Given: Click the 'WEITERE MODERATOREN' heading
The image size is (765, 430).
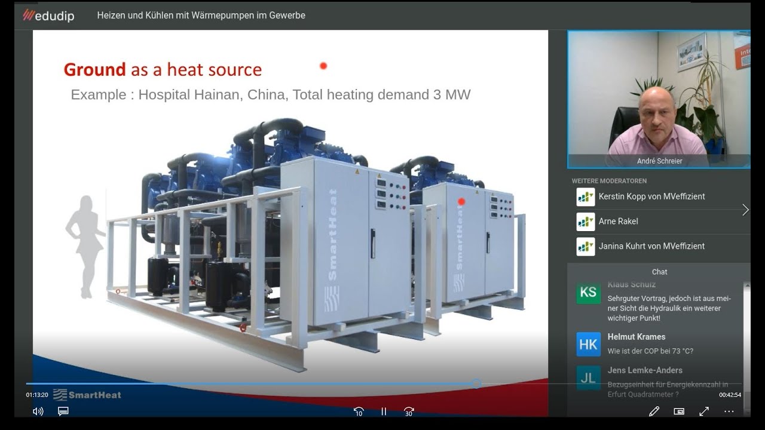Looking at the screenshot, I should [x=609, y=181].
